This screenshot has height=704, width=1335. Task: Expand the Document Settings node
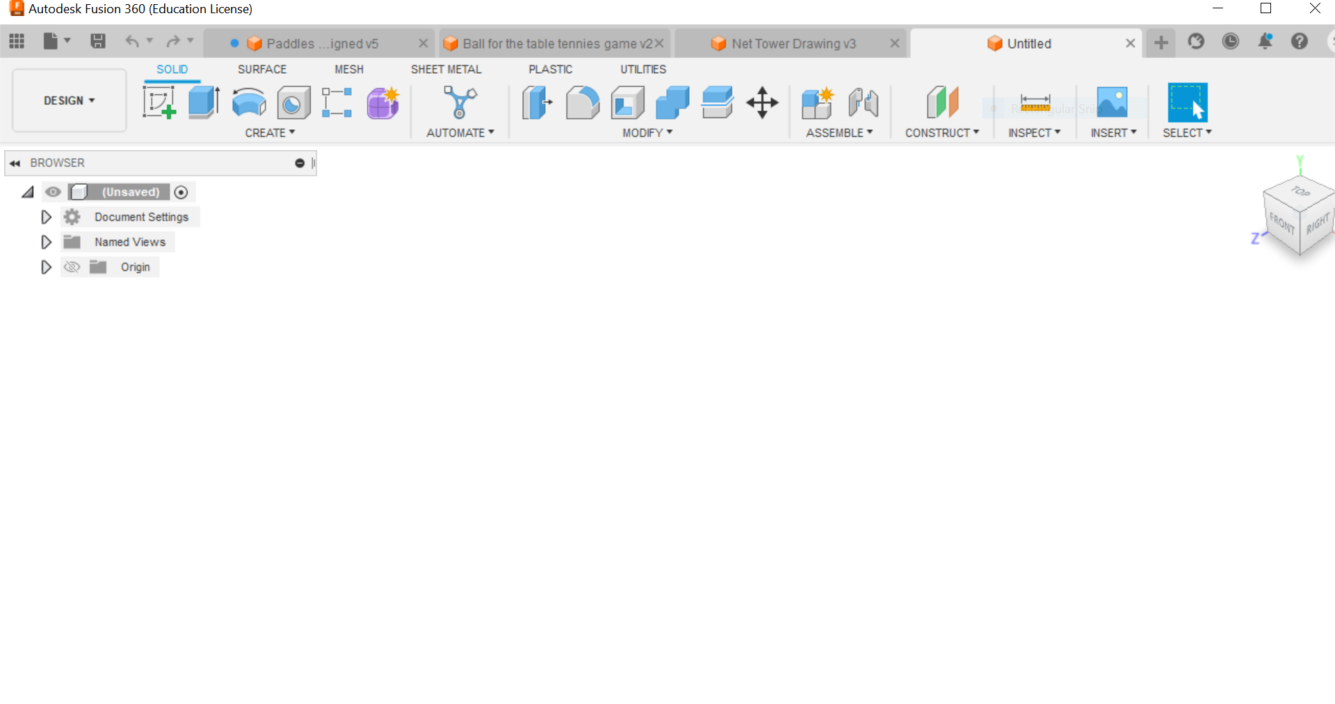(46, 217)
